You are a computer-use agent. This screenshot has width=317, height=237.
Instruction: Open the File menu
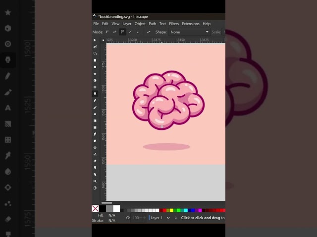pyautogui.click(x=96, y=24)
